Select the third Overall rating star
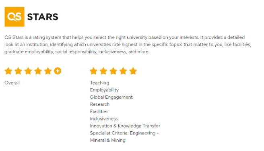This screenshot has width=264, height=151. (x=28, y=71)
